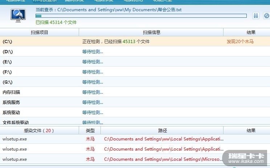Select the wlsetup.exe entry with Microso... path
Screen dimensions: 270x168
coord(15,159)
